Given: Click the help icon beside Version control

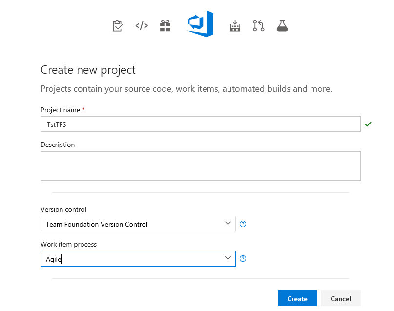Looking at the screenshot, I should coord(243,224).
